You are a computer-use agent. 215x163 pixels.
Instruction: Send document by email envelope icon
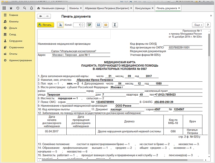click(x=106, y=25)
